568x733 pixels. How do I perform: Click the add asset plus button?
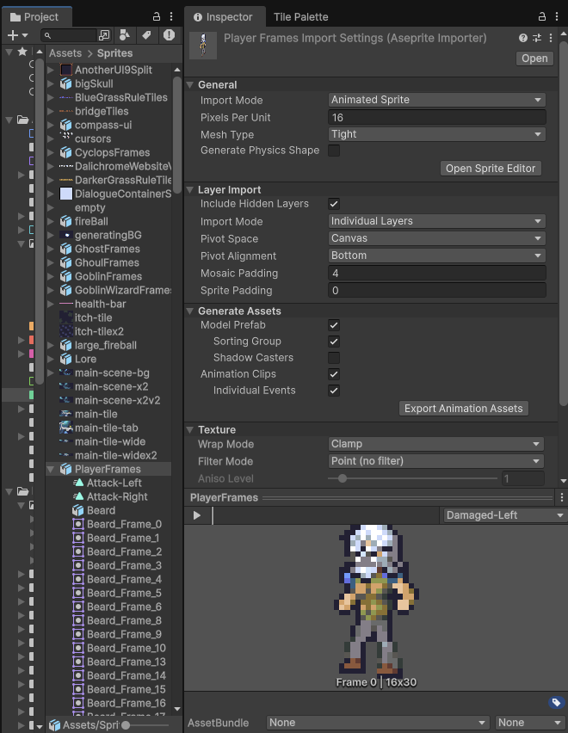[14, 35]
